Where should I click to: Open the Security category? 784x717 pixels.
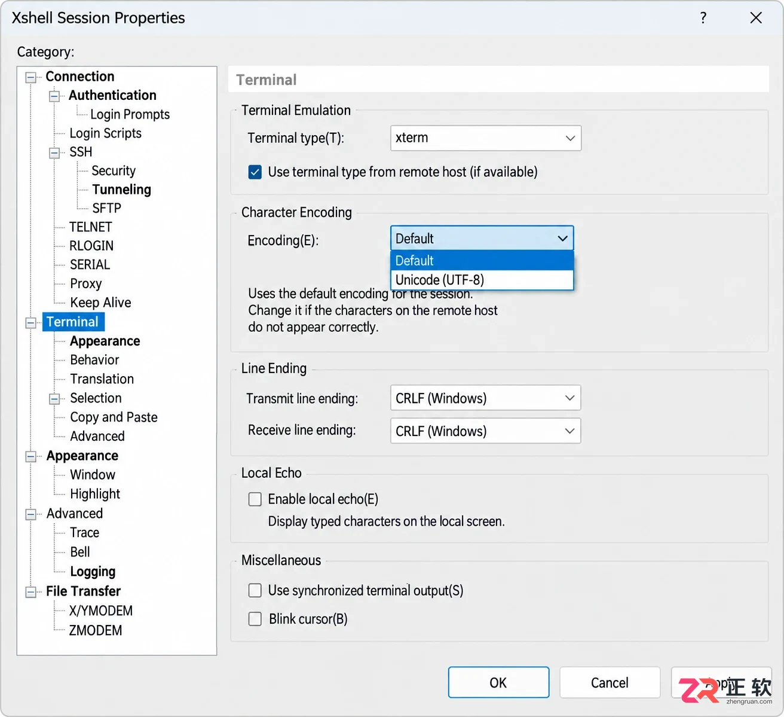[114, 171]
